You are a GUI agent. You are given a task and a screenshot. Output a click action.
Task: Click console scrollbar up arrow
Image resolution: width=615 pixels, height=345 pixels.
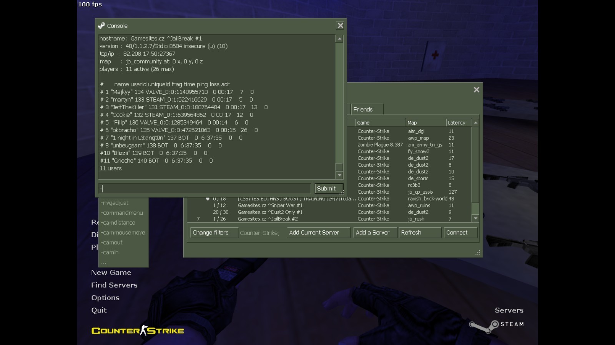(339, 39)
